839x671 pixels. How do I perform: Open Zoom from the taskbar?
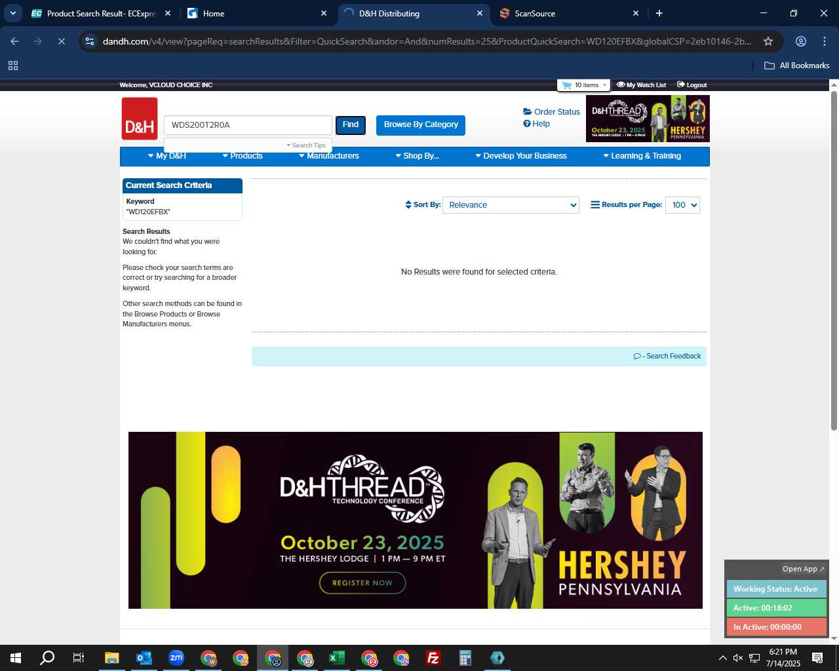[176, 658]
